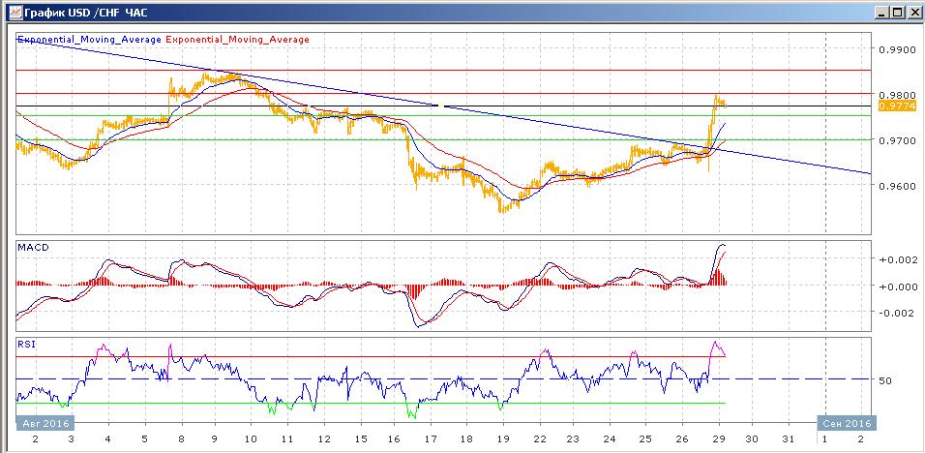Click the 0.9800 price axis label
Viewport: 925px width, 453px height.
(897, 95)
